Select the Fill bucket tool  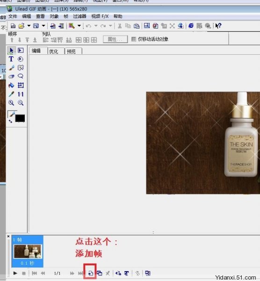tap(11, 85)
